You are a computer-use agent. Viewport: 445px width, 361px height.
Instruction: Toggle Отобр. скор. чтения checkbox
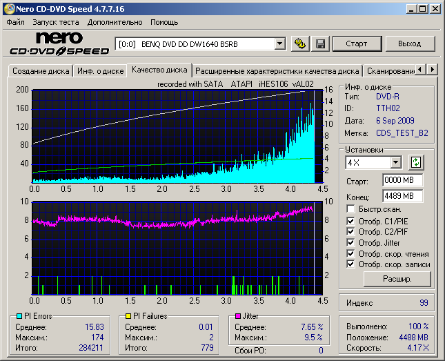tap(350, 253)
